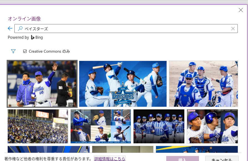Click the back arrow next to search

tap(10, 29)
